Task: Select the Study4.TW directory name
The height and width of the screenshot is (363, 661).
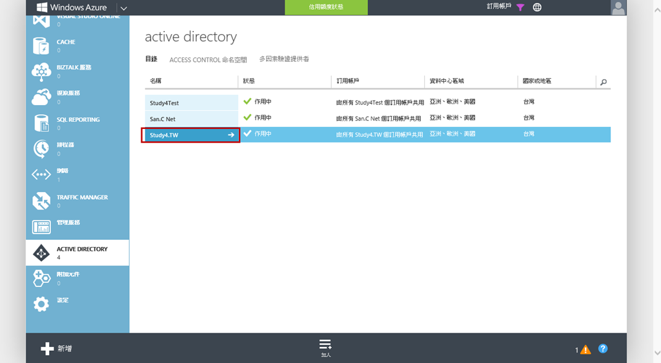Action: pyautogui.click(x=164, y=135)
